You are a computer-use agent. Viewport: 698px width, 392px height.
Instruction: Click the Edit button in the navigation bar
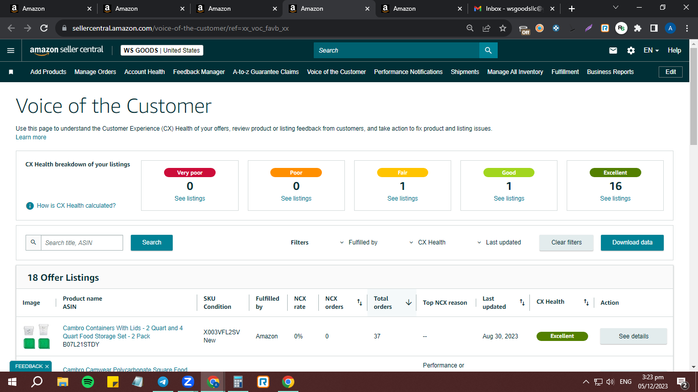coord(670,72)
